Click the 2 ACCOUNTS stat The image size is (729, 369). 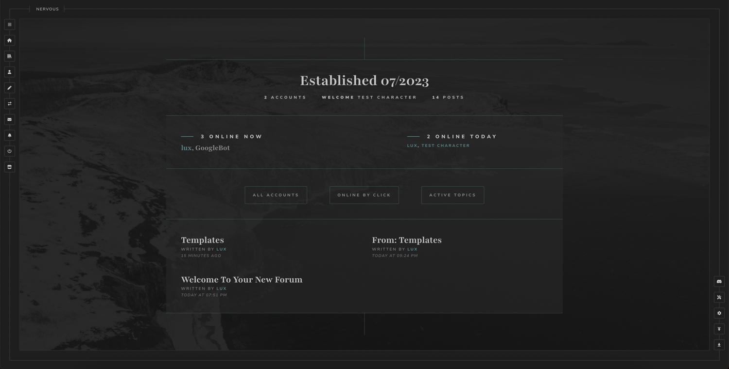285,97
